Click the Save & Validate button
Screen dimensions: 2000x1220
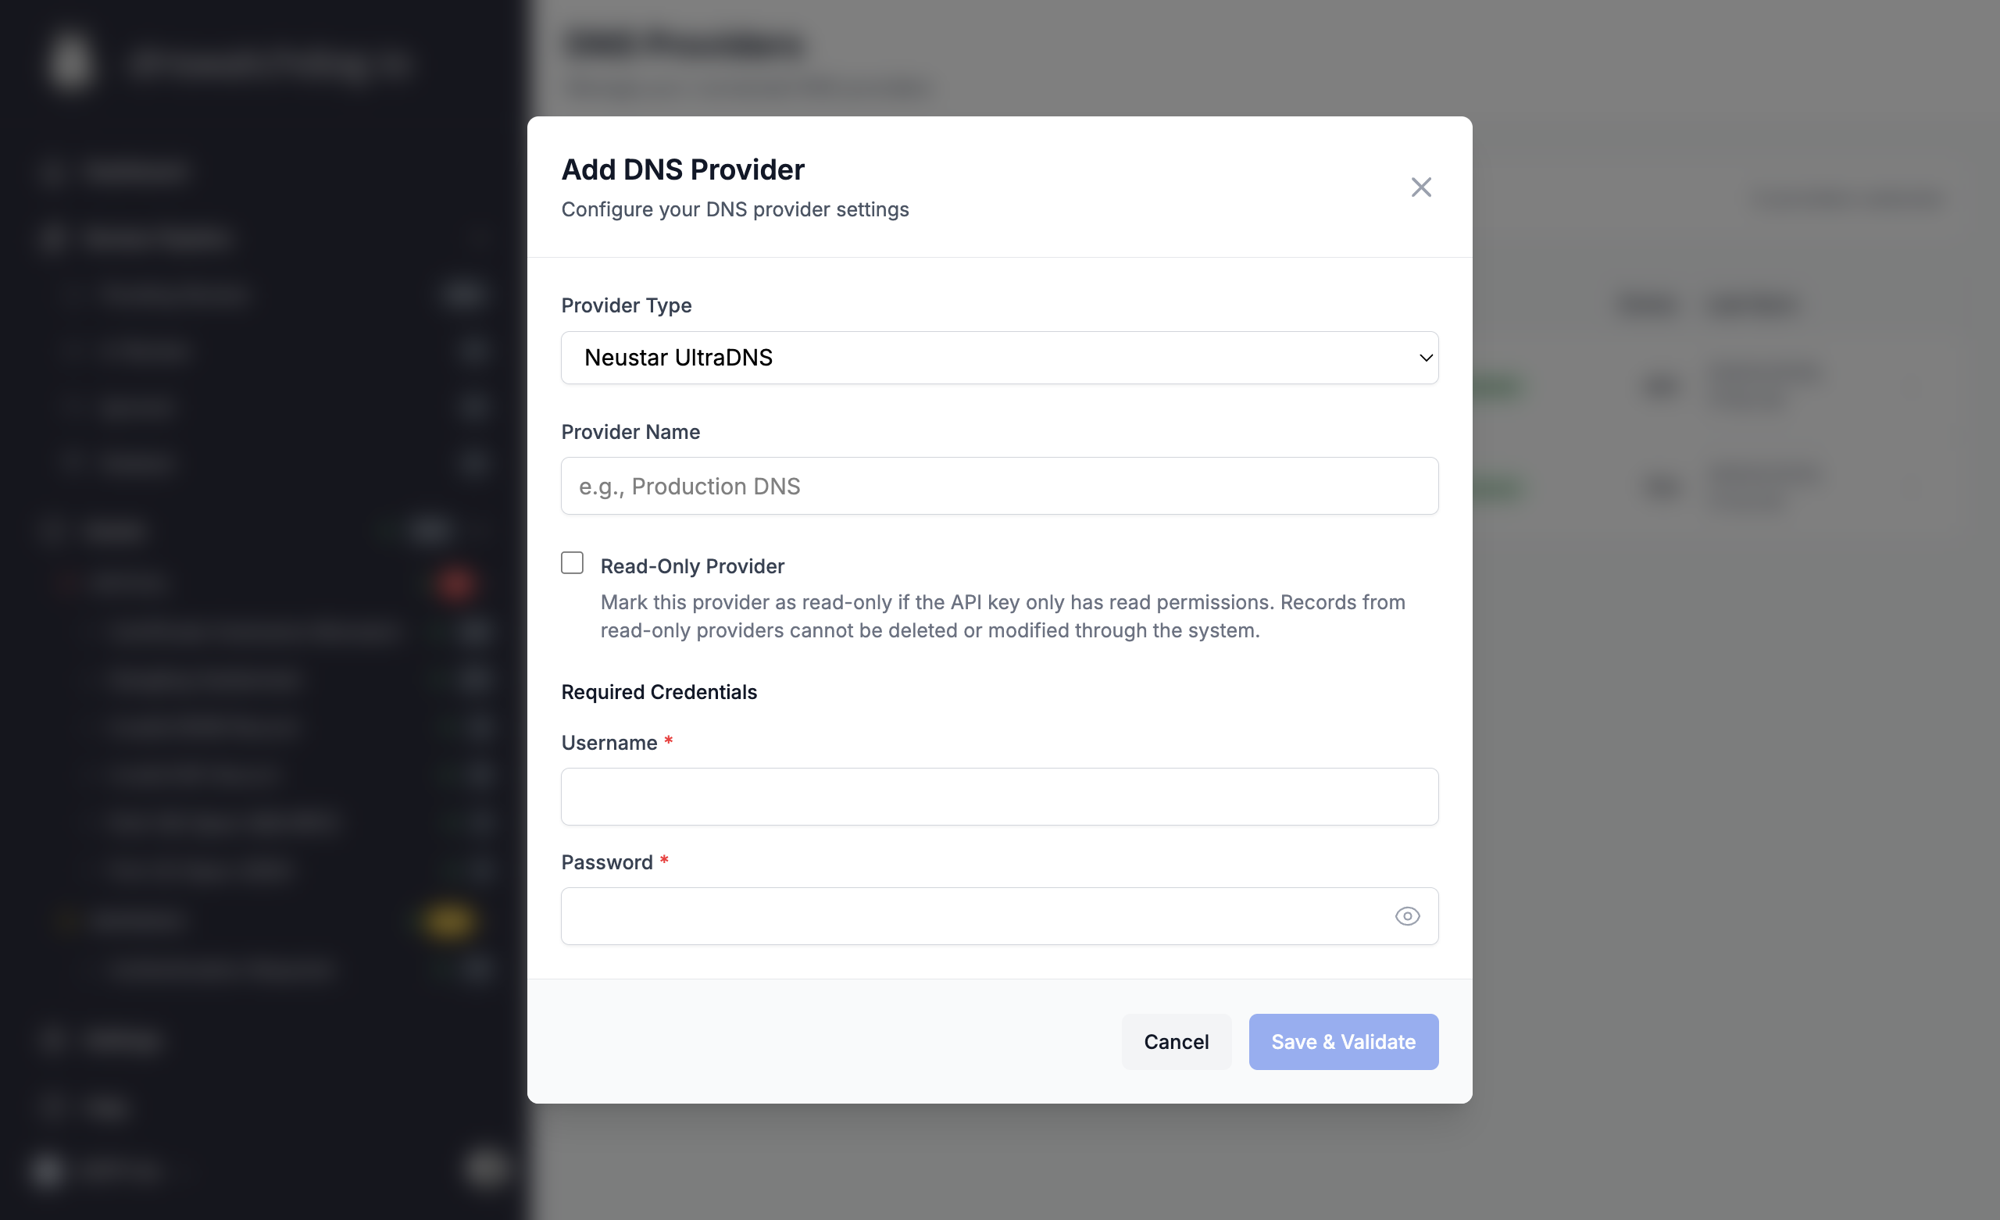(x=1343, y=1041)
